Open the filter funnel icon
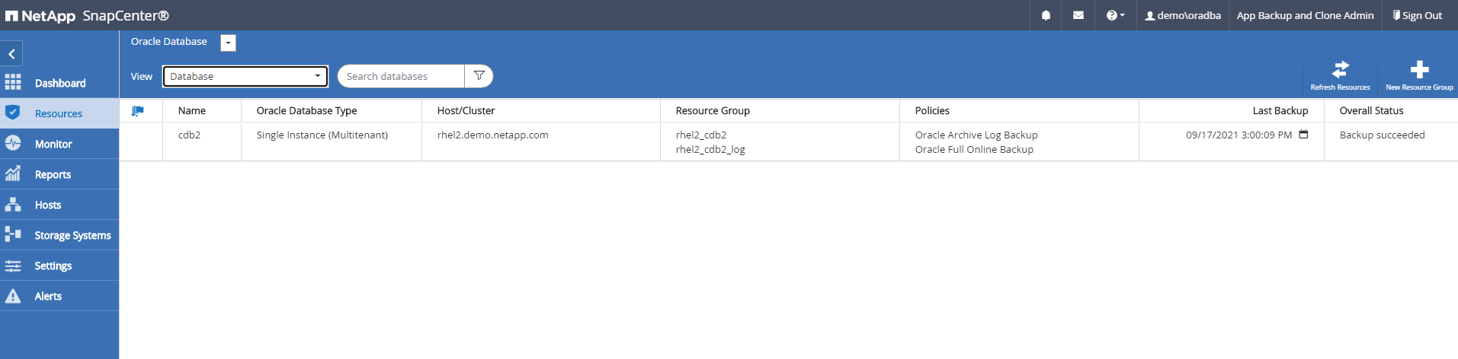Viewport: 1458px width, 359px height. point(479,76)
